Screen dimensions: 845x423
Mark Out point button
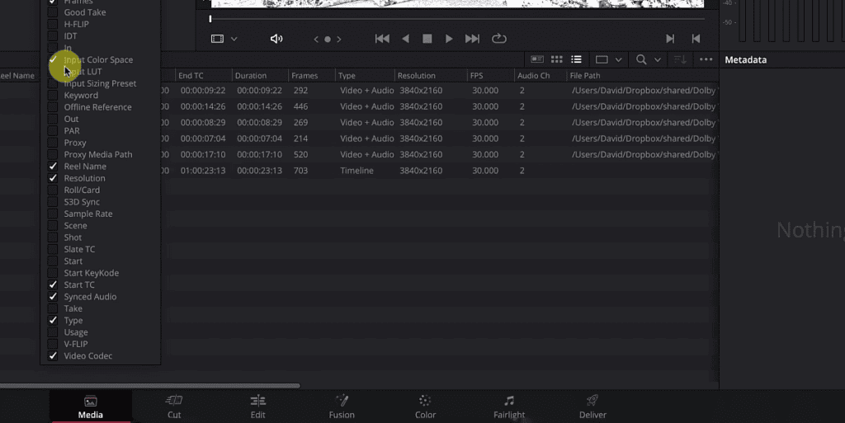point(696,39)
